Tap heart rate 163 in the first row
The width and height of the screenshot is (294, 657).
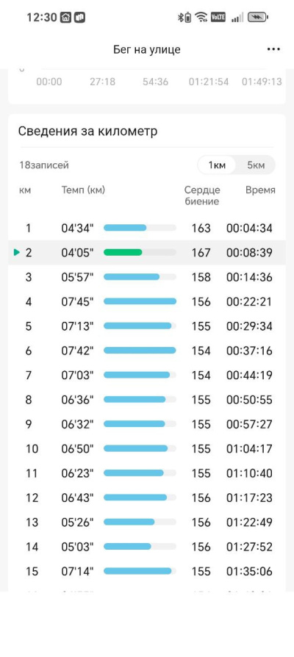(x=201, y=229)
